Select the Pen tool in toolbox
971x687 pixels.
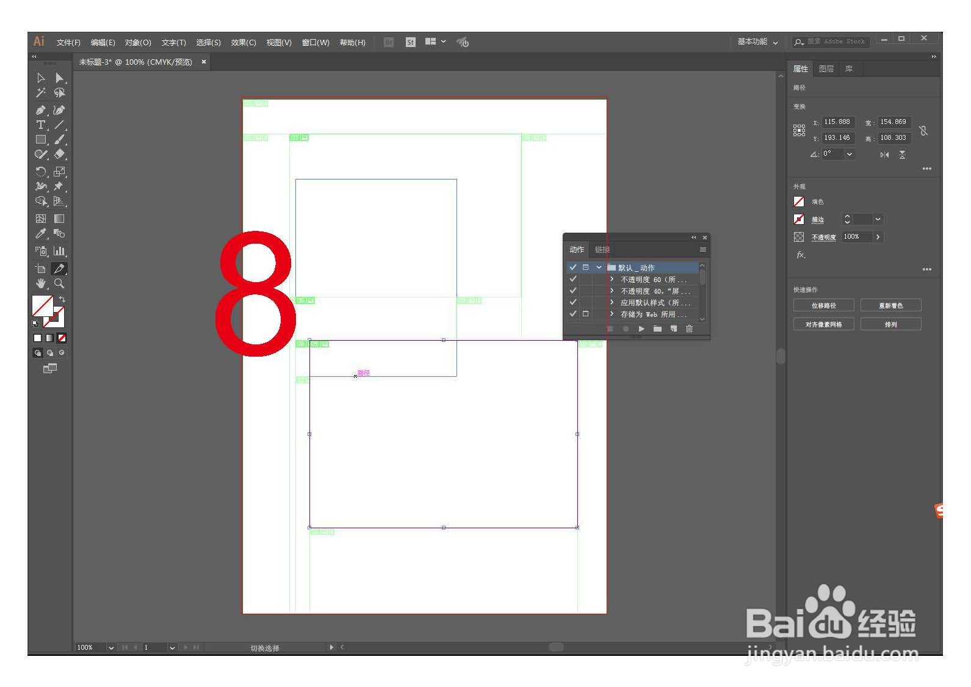coord(41,110)
